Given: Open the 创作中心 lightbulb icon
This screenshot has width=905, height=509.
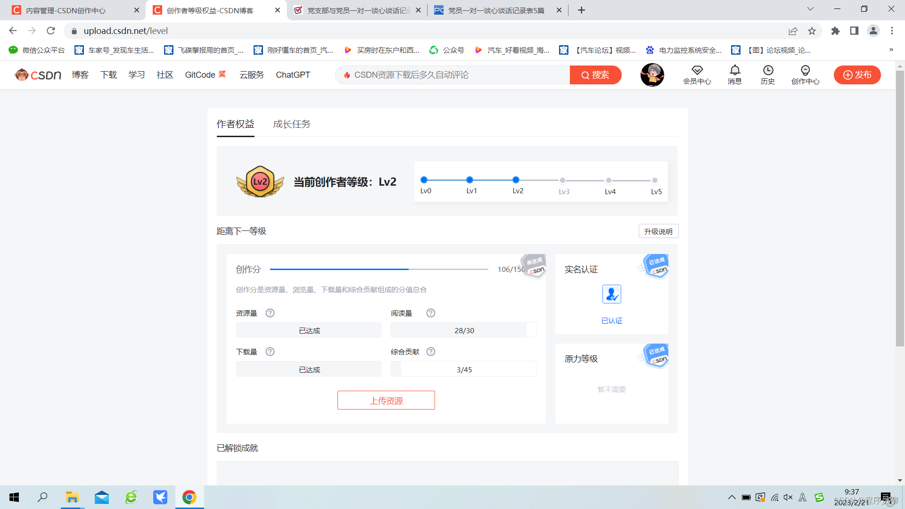Looking at the screenshot, I should (805, 70).
